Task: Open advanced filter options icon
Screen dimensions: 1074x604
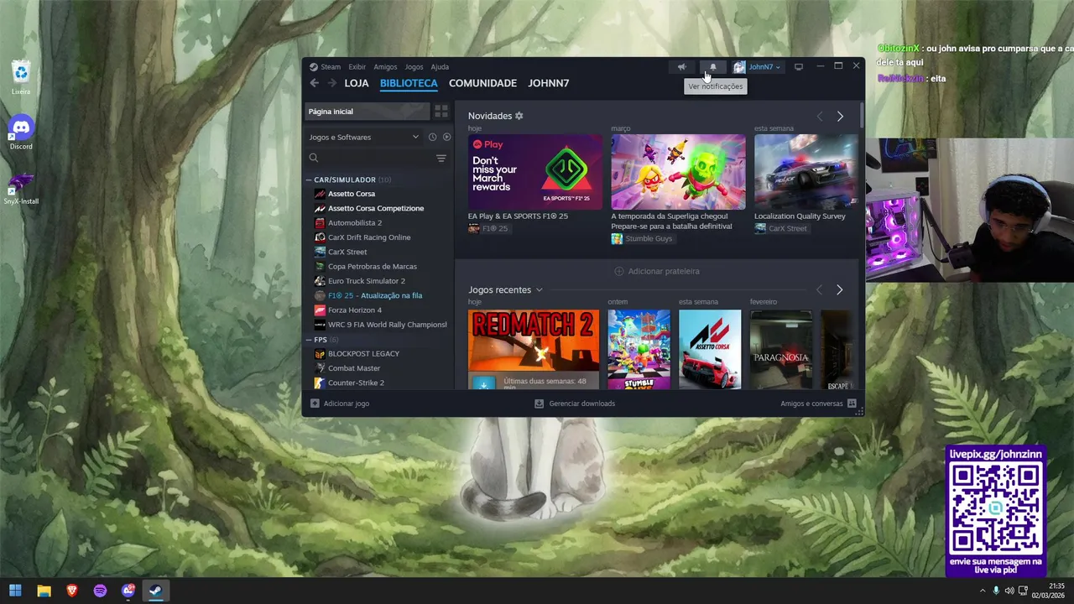Action: (441, 158)
